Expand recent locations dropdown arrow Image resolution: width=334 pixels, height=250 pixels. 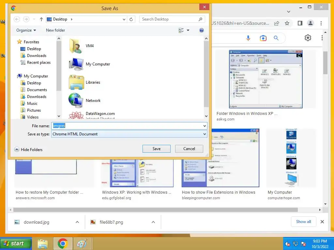click(x=34, y=19)
